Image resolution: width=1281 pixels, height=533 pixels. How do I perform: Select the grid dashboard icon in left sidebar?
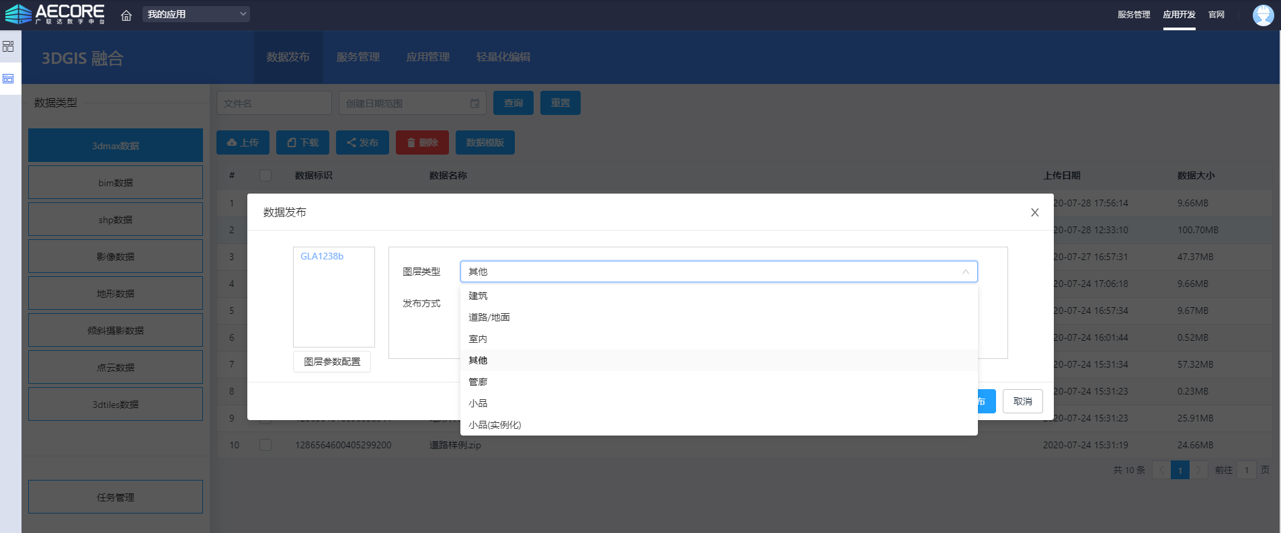tap(8, 46)
